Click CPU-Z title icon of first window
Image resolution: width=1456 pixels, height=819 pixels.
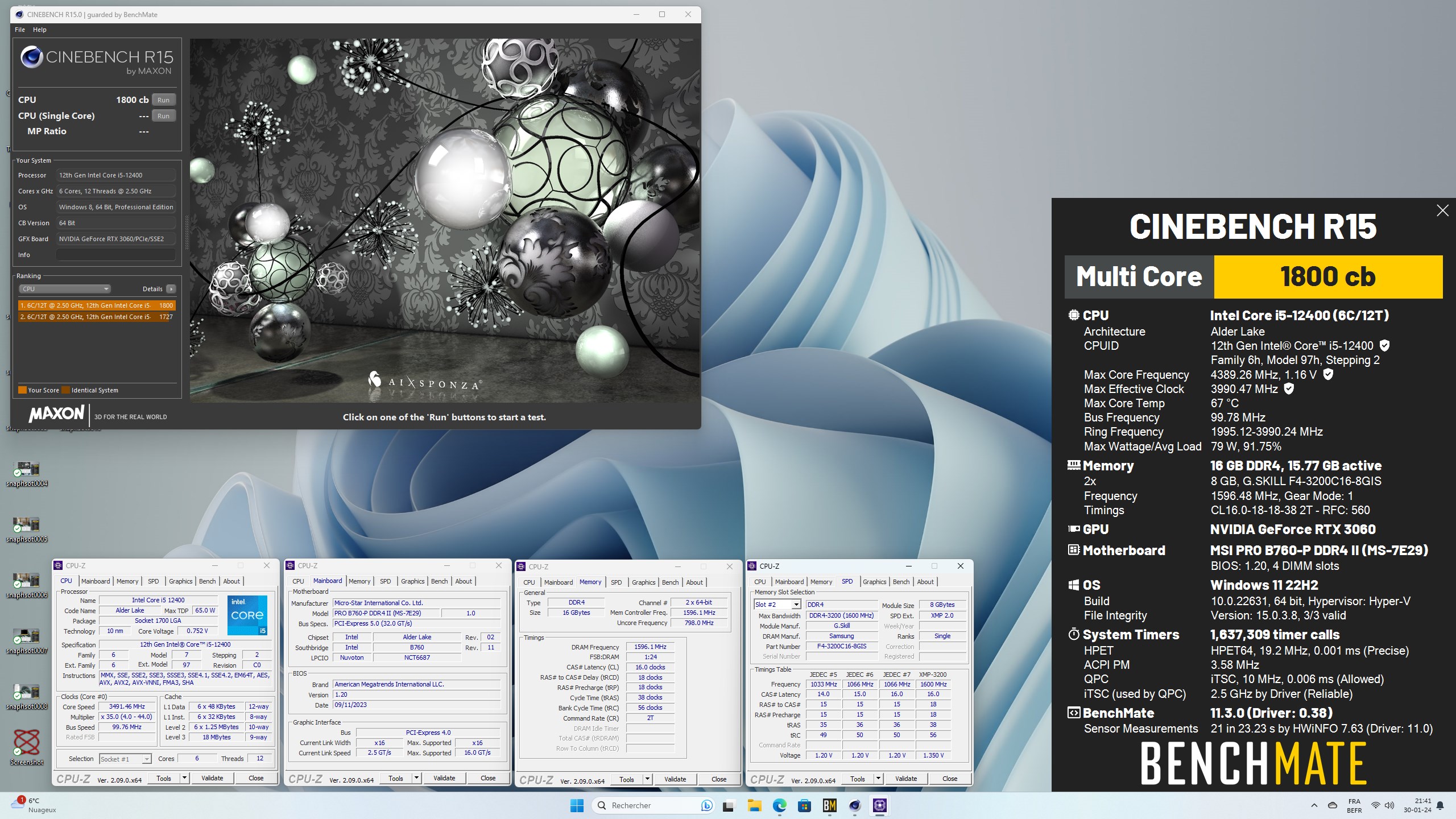click(58, 565)
